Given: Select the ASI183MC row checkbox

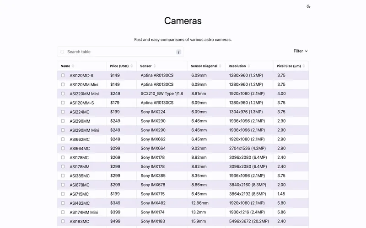Looking at the screenshot, I should point(63,221).
